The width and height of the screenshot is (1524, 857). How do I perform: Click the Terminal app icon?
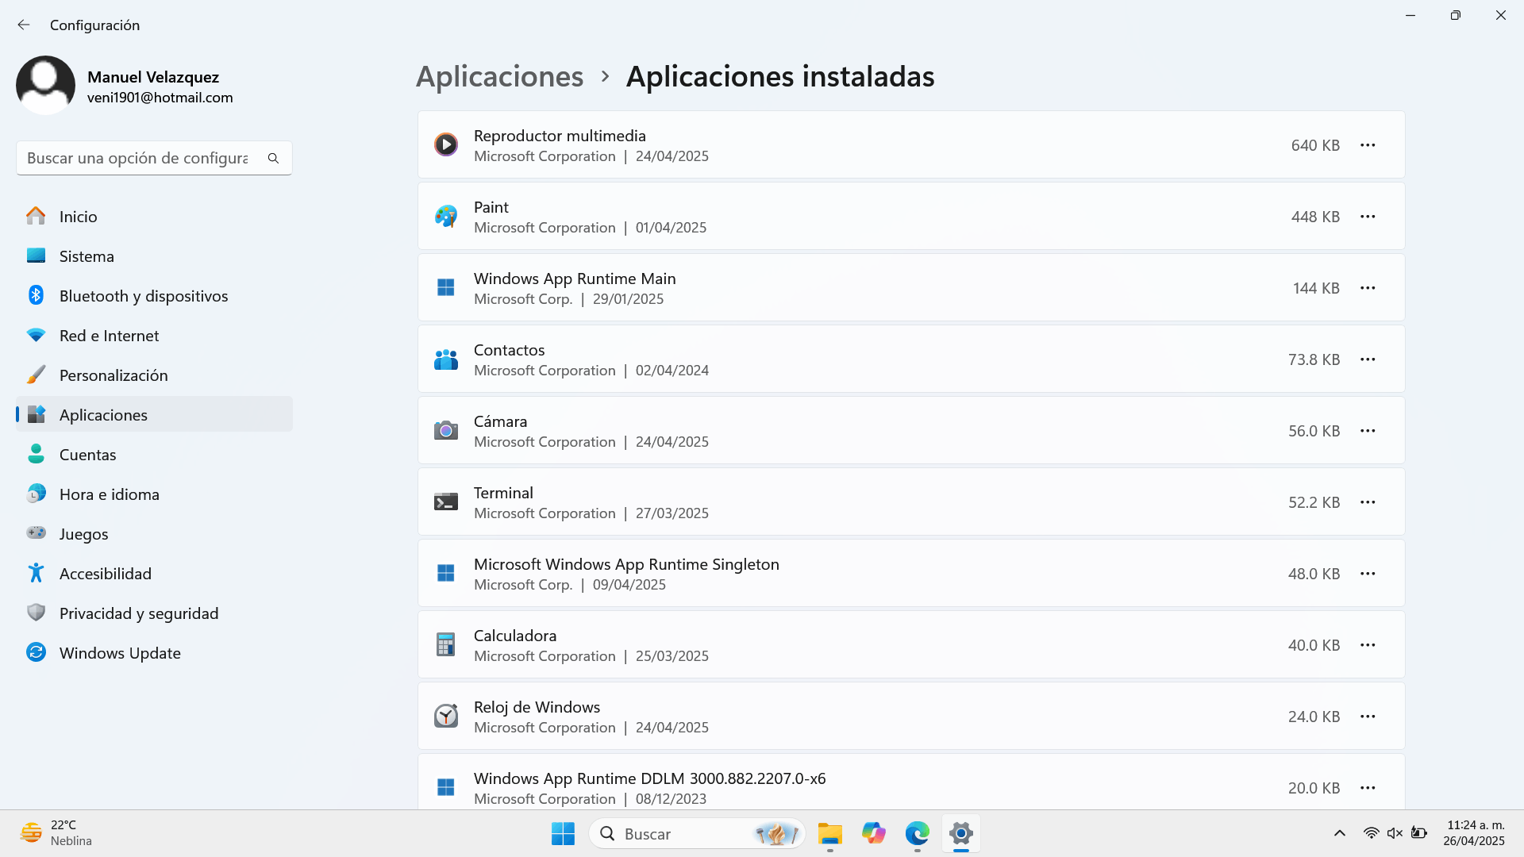point(446,502)
